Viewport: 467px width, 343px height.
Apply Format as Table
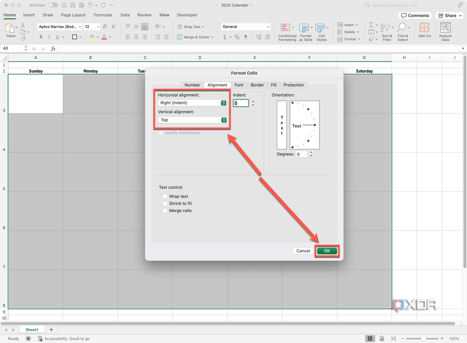pos(305,32)
